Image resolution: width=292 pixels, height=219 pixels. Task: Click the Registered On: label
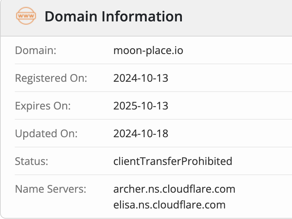click(x=51, y=78)
